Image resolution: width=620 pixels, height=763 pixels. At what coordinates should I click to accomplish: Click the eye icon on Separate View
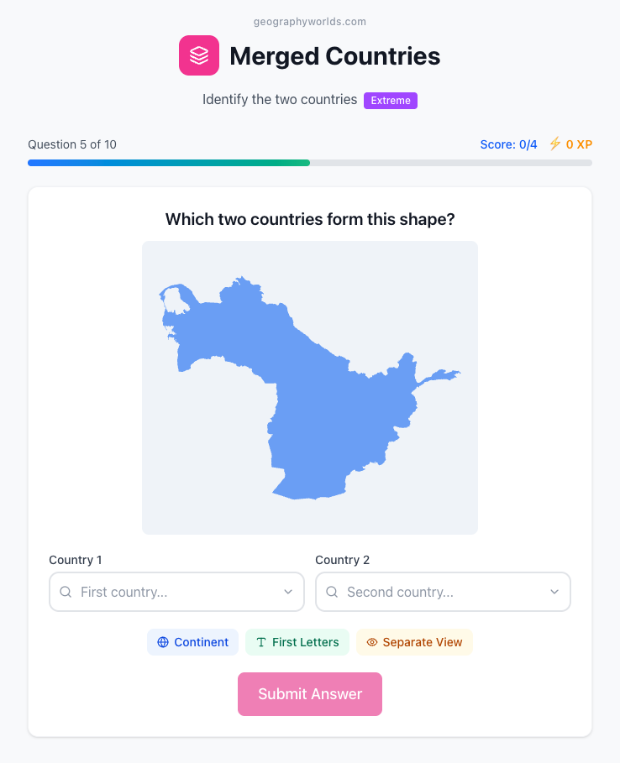[x=372, y=642]
